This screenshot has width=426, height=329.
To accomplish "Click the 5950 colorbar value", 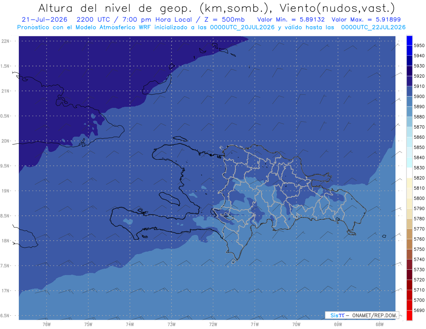I will [x=419, y=45].
